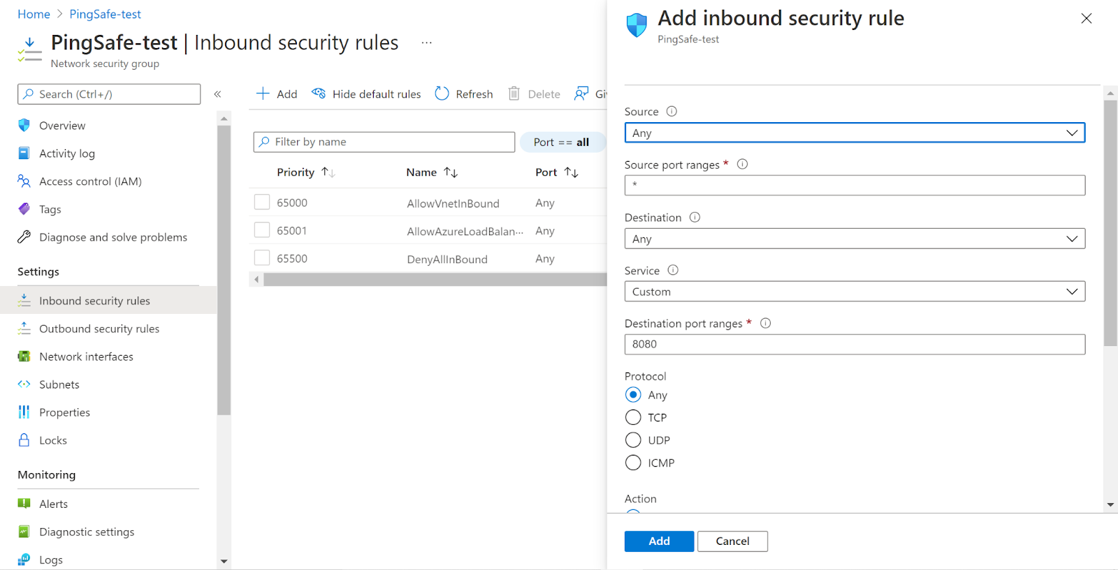Click the Cancel button

click(x=732, y=541)
